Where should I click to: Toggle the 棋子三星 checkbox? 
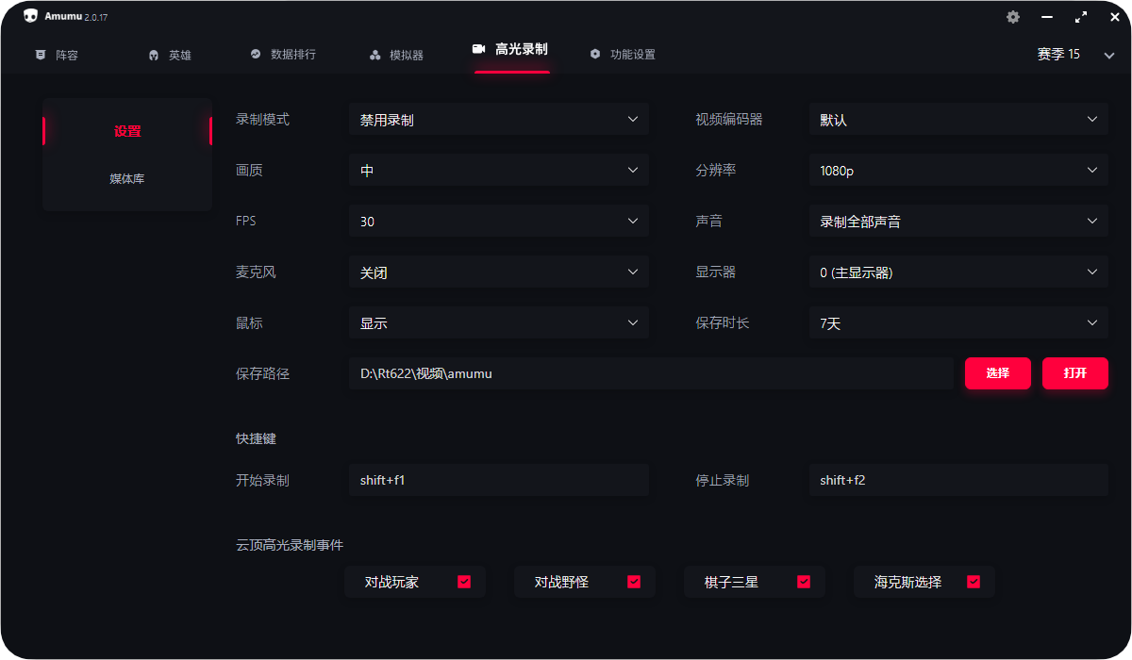point(804,582)
